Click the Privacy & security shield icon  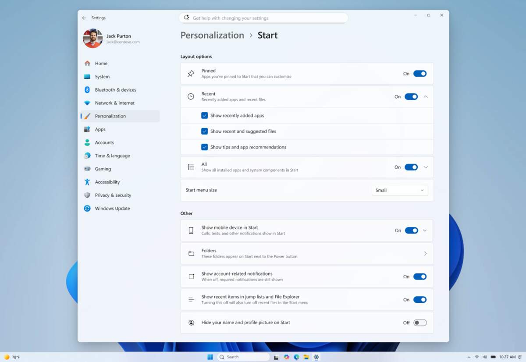(87, 195)
